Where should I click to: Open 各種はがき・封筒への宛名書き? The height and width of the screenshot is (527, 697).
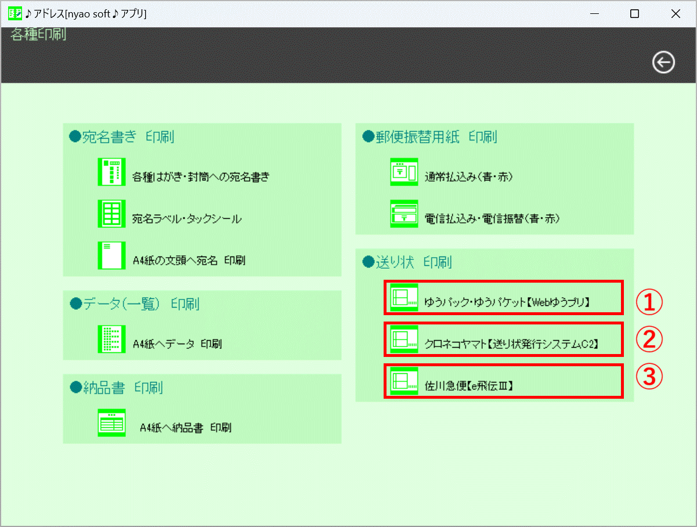coord(201,177)
